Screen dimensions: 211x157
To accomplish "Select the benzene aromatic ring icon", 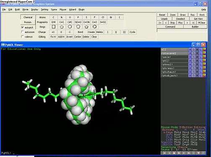I will click(94, 27).
